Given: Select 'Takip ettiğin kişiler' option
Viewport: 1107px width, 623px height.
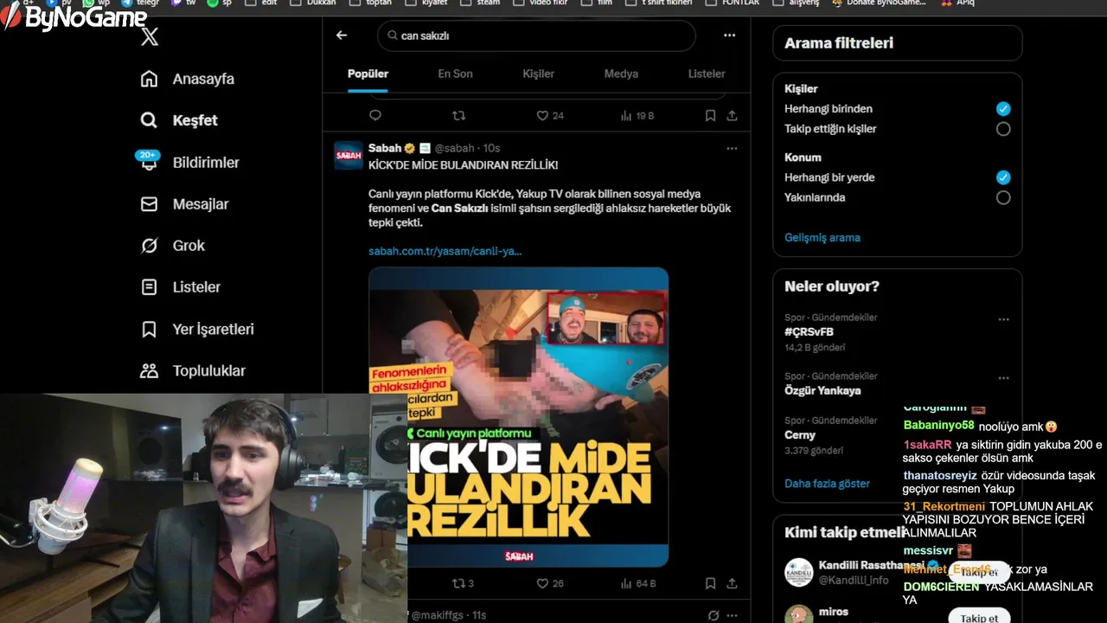Looking at the screenshot, I should (1003, 129).
